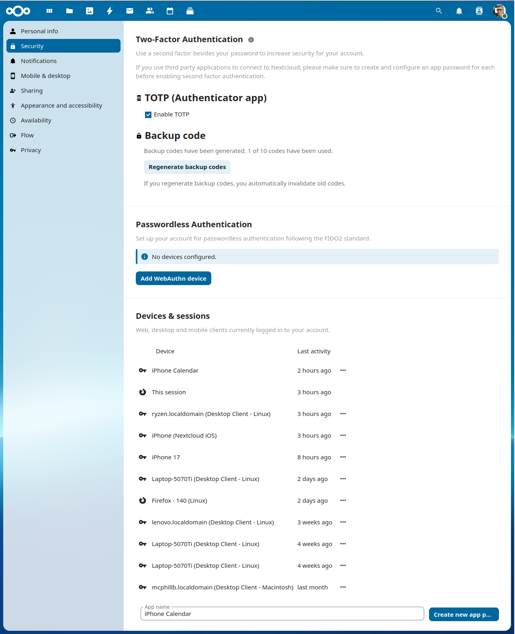Go to Personal info settings
515x634 pixels.
click(x=63, y=31)
